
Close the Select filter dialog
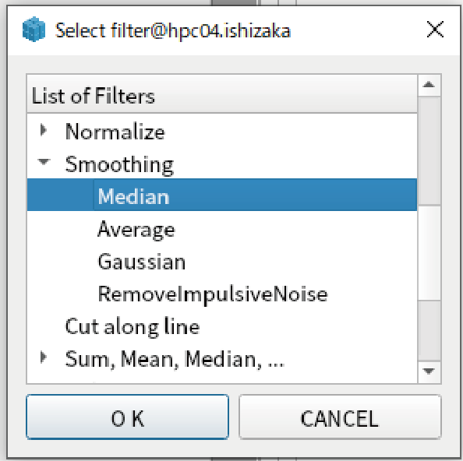pyautogui.click(x=435, y=29)
